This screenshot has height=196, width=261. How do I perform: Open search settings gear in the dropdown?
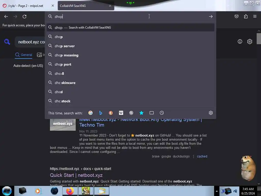coord(211,113)
